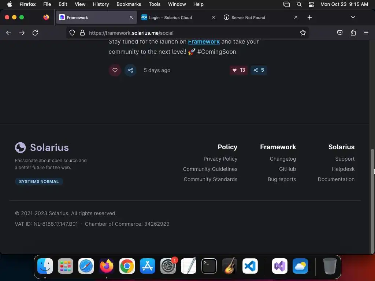Open Firefox hamburger application menu
Screen dimensions: 375x281
click(366, 33)
